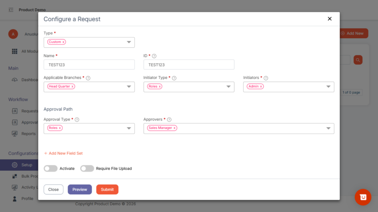Remove the Head Quarter branch tag
The height and width of the screenshot is (212, 378).
(72, 87)
